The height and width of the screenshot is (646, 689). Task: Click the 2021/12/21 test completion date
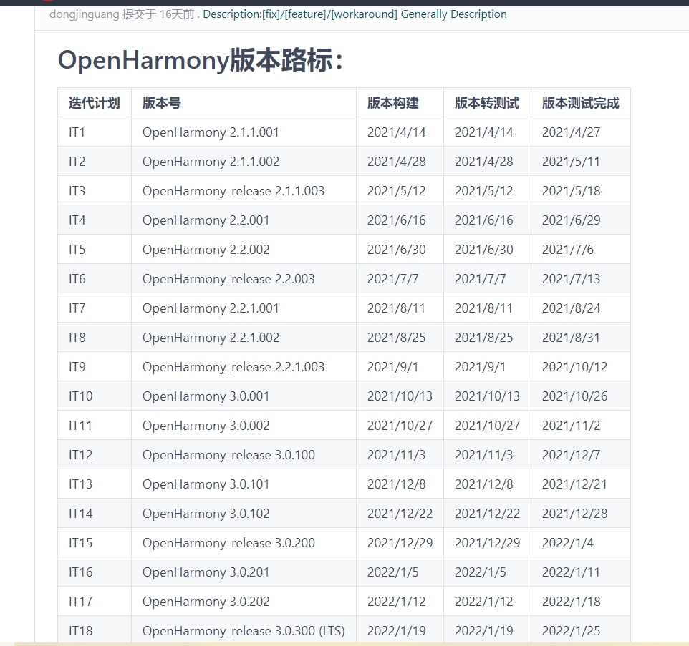click(x=574, y=484)
